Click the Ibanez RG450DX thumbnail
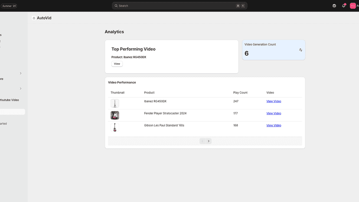The image size is (359, 202). click(x=115, y=103)
